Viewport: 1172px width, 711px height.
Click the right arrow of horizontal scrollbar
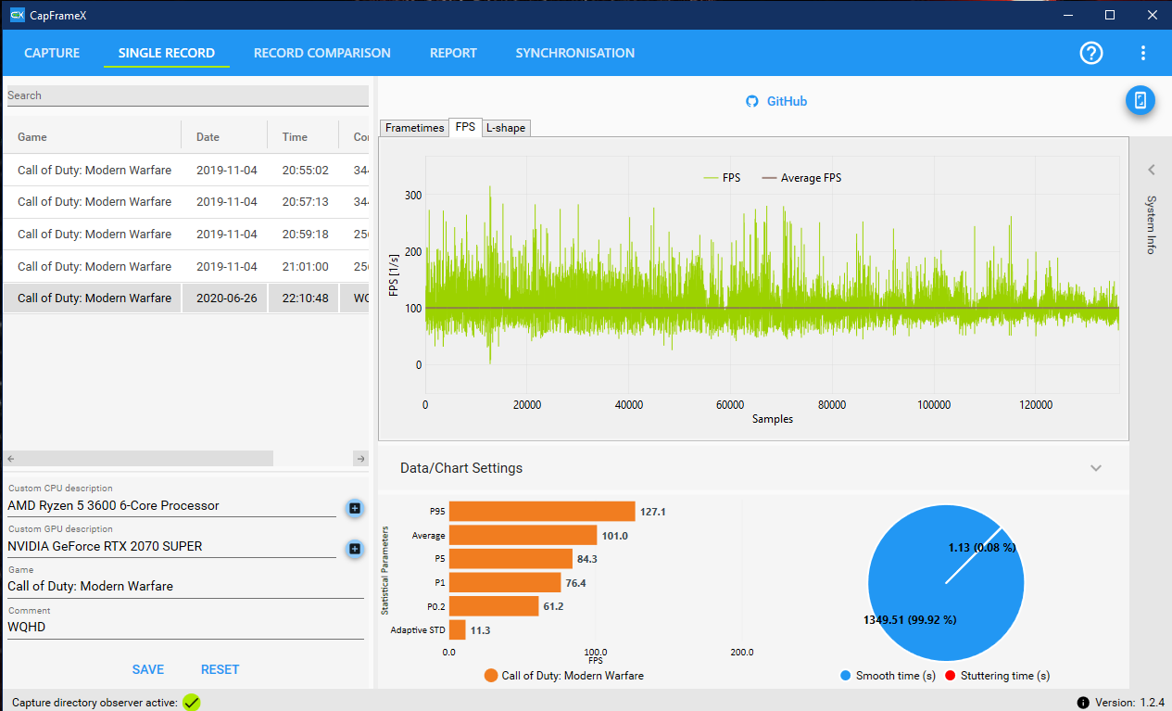click(361, 459)
